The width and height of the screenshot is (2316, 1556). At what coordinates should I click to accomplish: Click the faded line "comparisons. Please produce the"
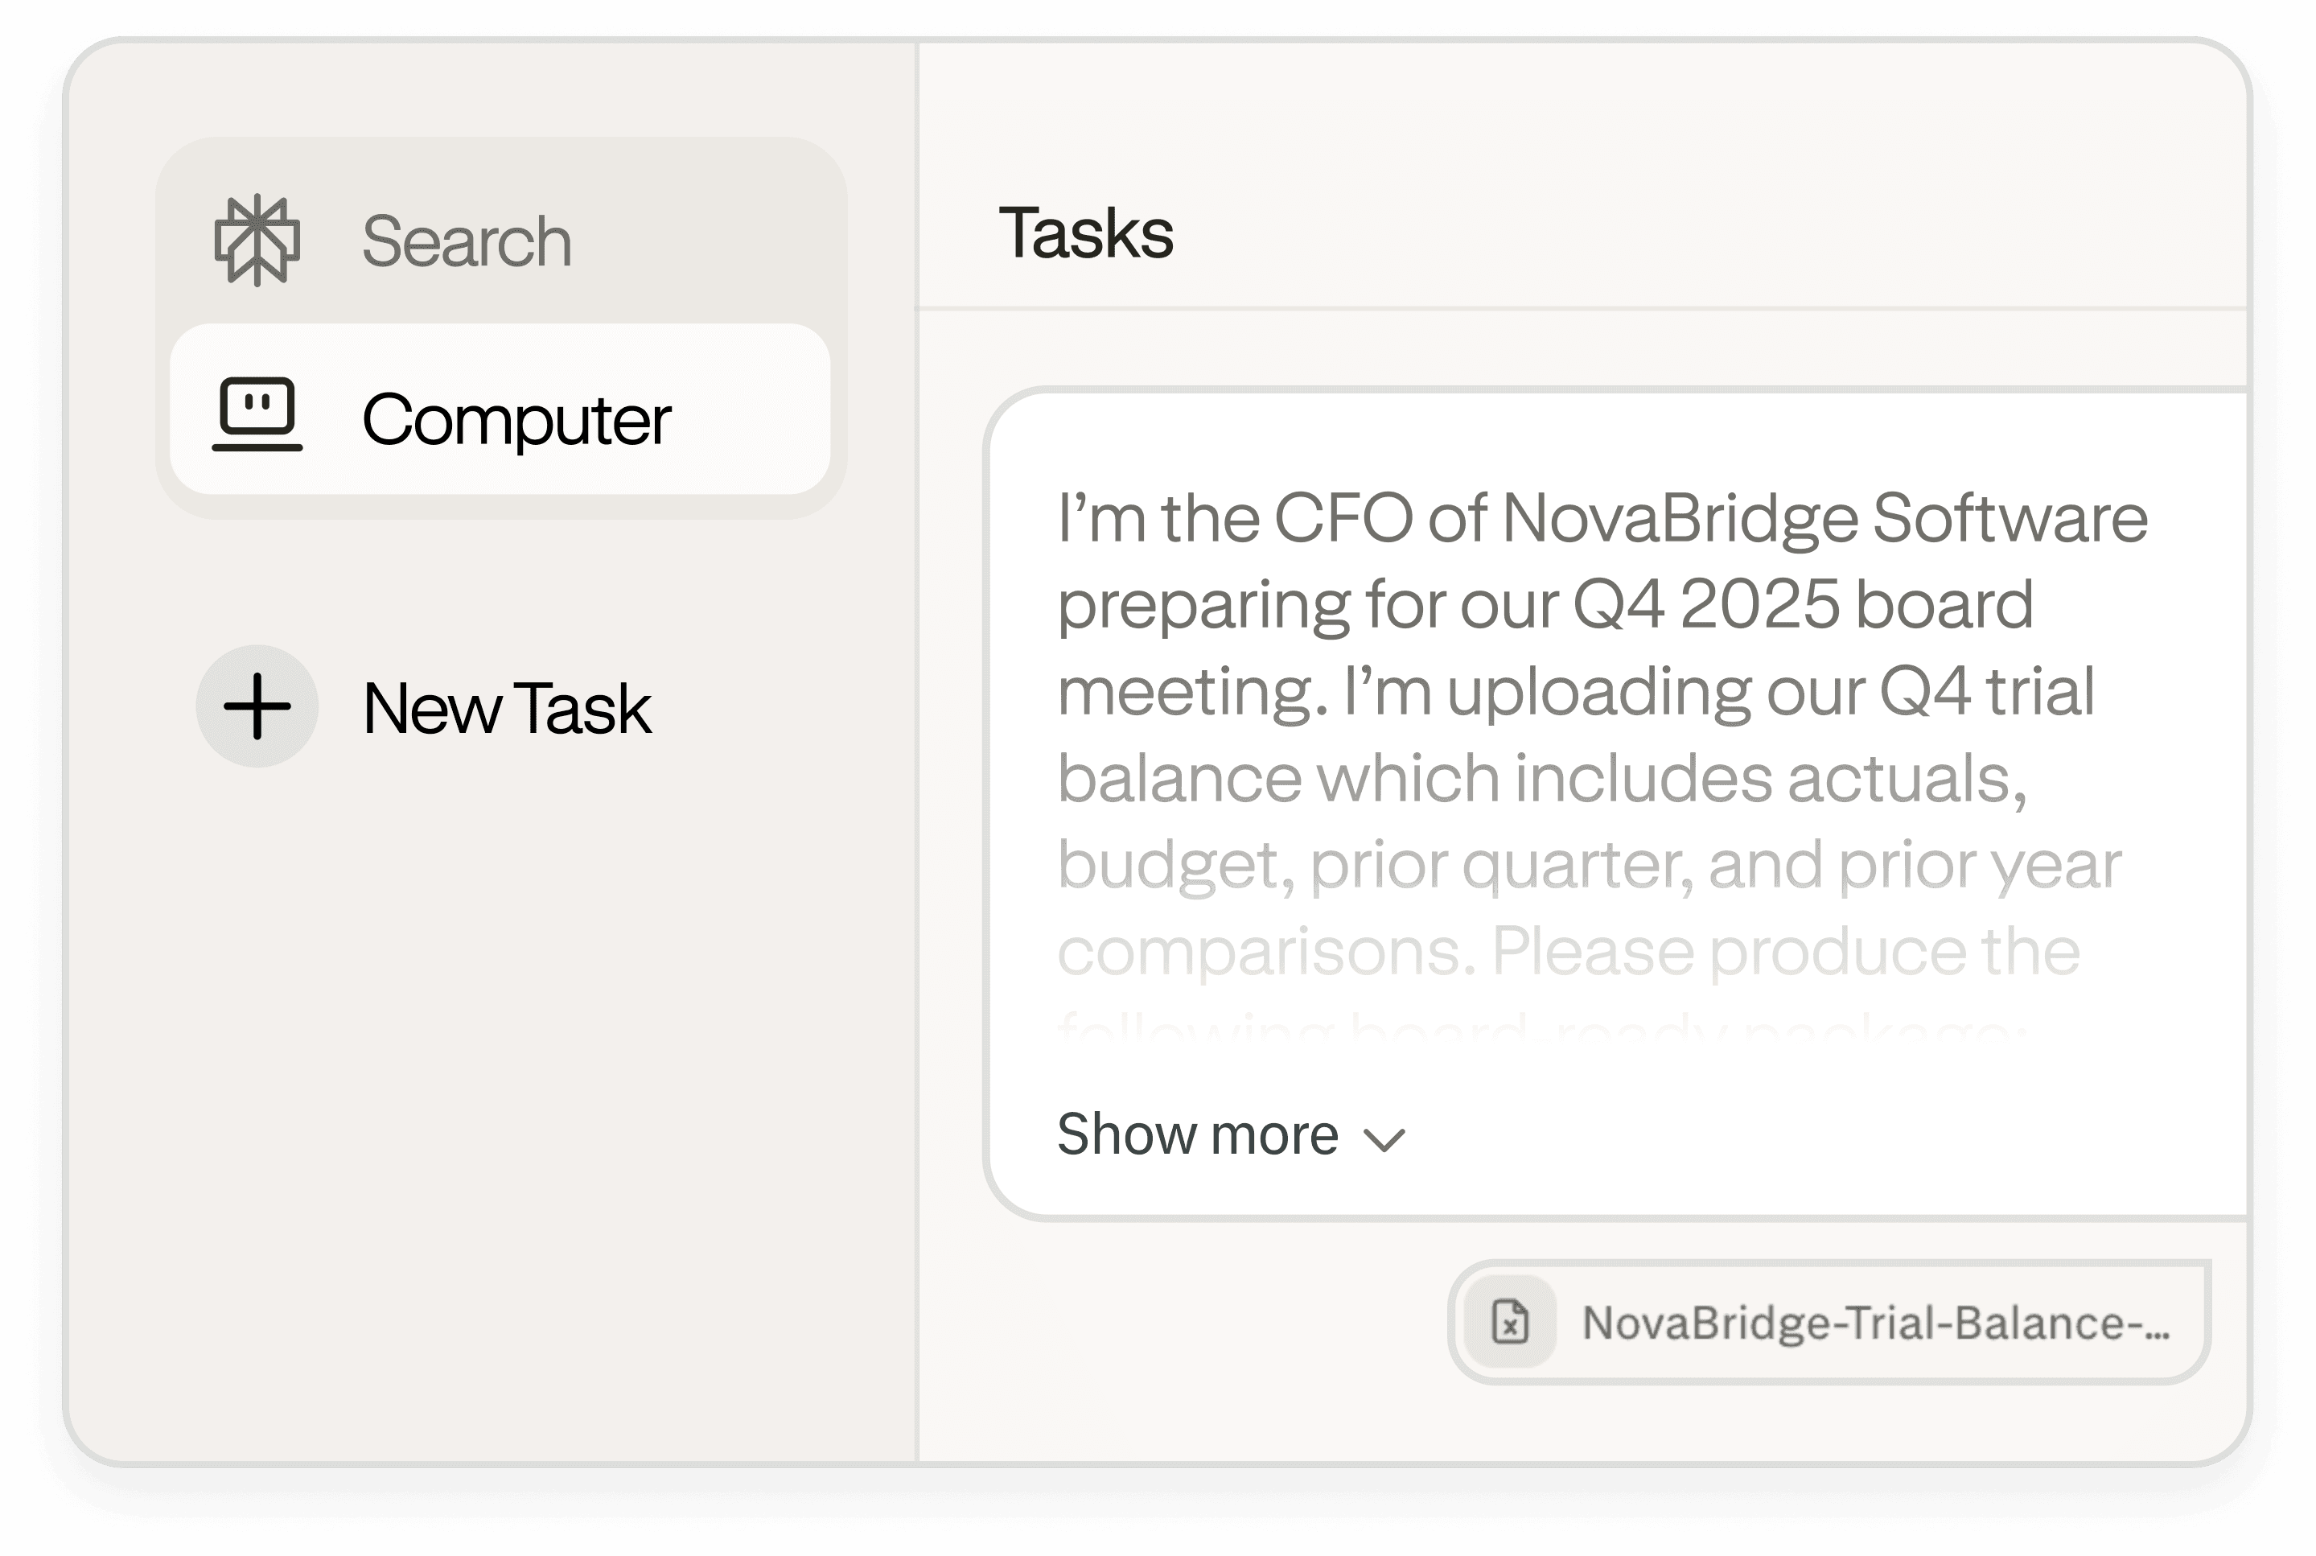1568,951
